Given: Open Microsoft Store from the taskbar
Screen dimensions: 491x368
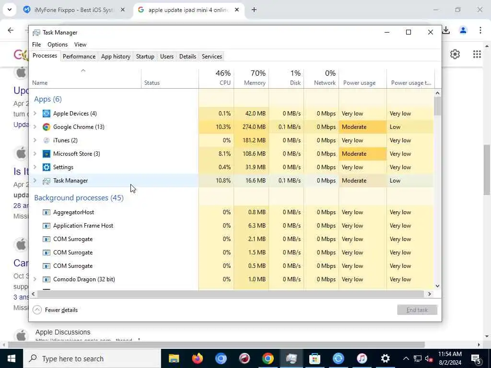Looking at the screenshot, I should [x=315, y=358].
